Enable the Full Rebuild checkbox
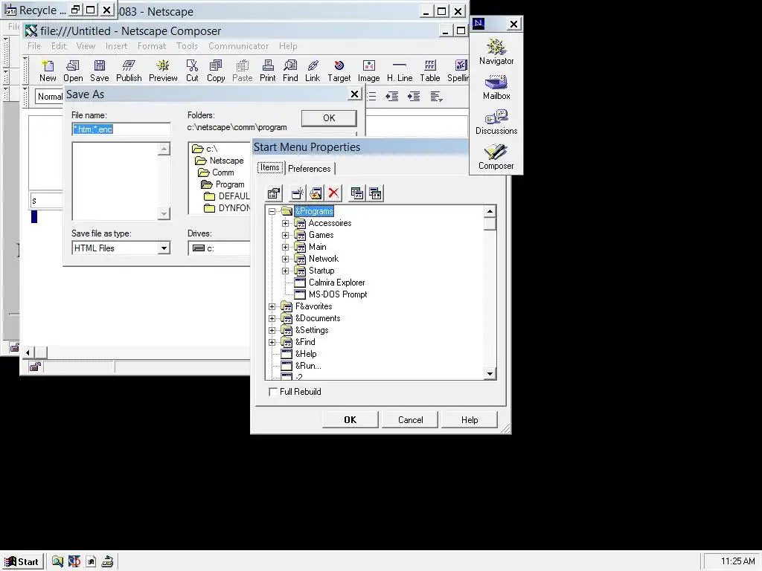This screenshot has width=762, height=571. 273,392
